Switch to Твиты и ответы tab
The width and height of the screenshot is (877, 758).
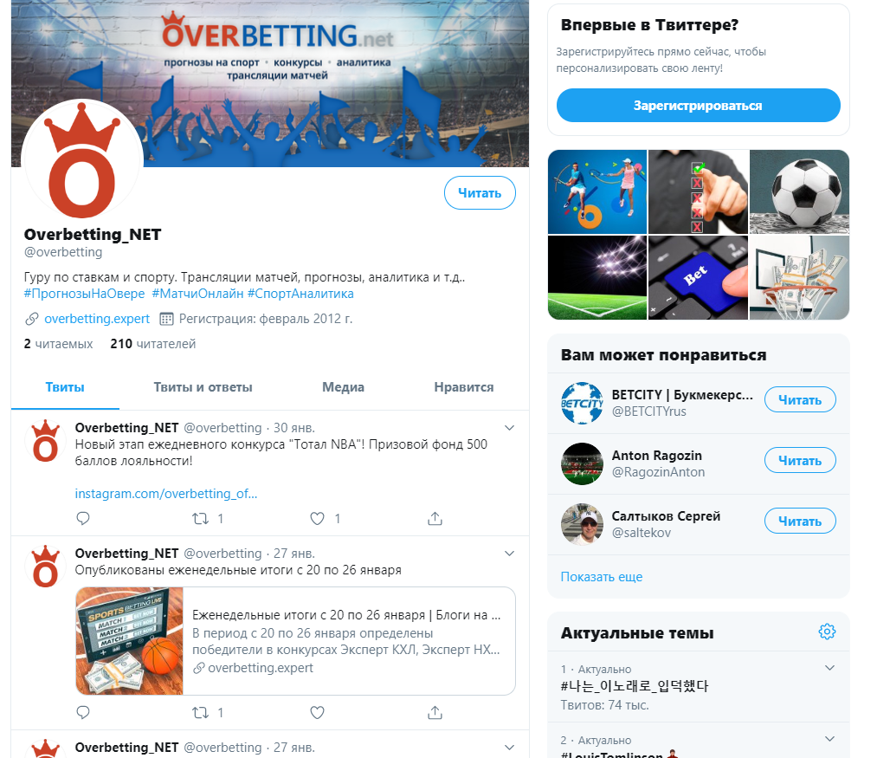(203, 387)
